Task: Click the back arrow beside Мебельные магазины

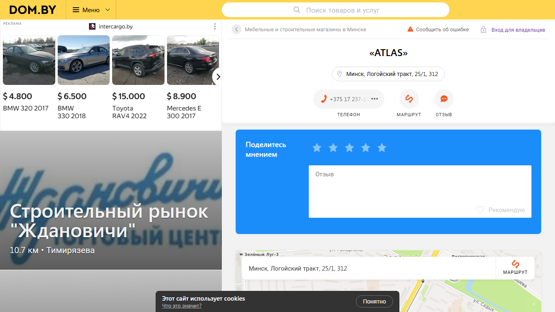Action: (236, 29)
